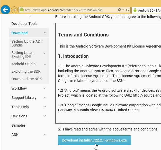Open Setting Up the ADT Bundle
The image size is (161, 150).
coord(27,43)
